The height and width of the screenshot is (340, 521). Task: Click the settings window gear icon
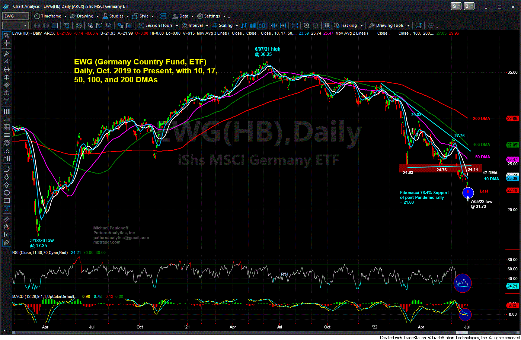coord(129,25)
